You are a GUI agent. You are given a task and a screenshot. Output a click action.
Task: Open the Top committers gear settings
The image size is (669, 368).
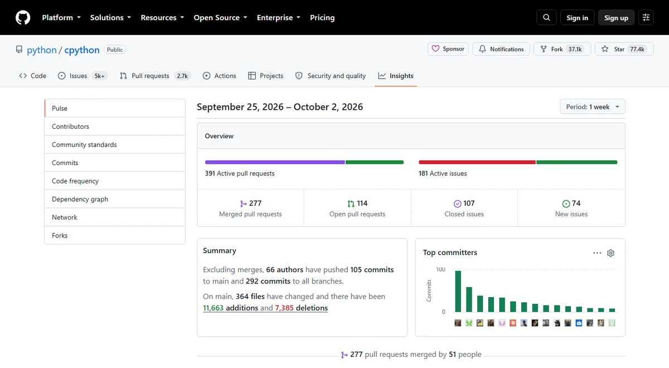point(610,253)
